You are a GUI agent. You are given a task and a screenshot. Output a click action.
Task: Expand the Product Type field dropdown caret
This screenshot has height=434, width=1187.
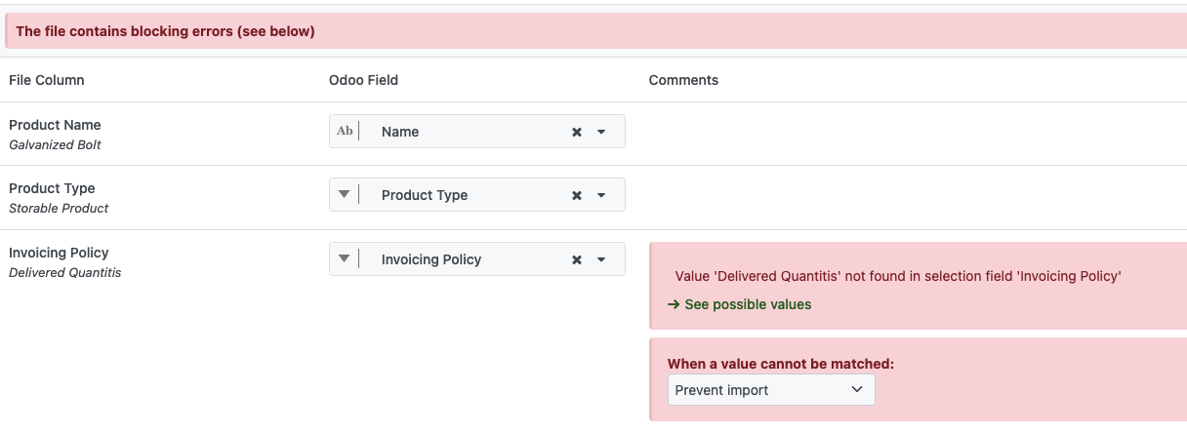[x=601, y=195]
